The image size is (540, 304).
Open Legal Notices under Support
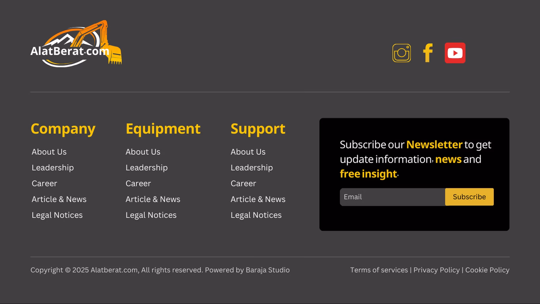coord(256,215)
